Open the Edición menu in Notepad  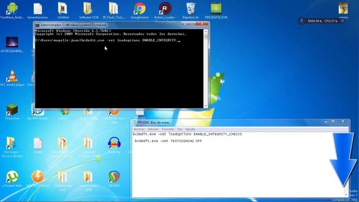[153, 129]
